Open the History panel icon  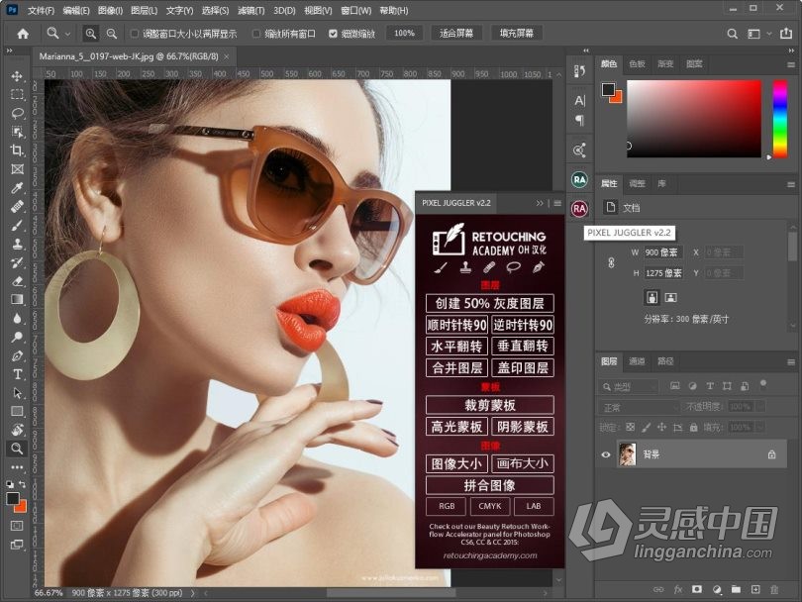pyautogui.click(x=579, y=71)
